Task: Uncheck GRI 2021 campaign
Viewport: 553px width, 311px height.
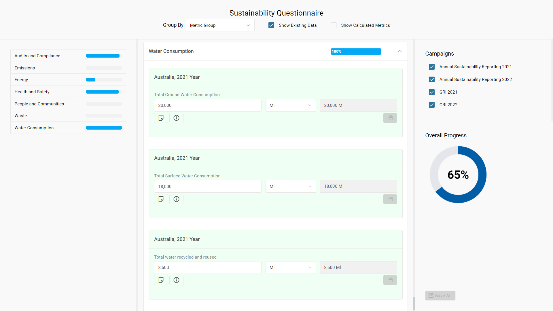Action: (x=431, y=92)
